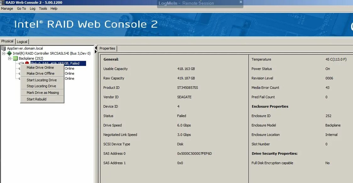Viewport: 353px width, 183px height.
Task: Click the Power Status value On
Action: pos(328,69)
